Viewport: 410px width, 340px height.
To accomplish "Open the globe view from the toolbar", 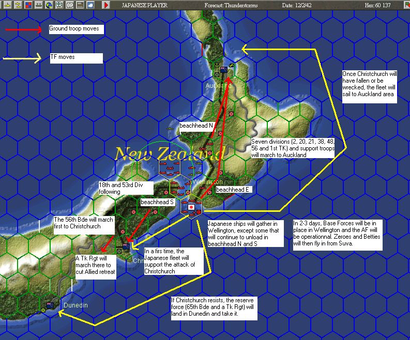I will (x=49, y=5).
